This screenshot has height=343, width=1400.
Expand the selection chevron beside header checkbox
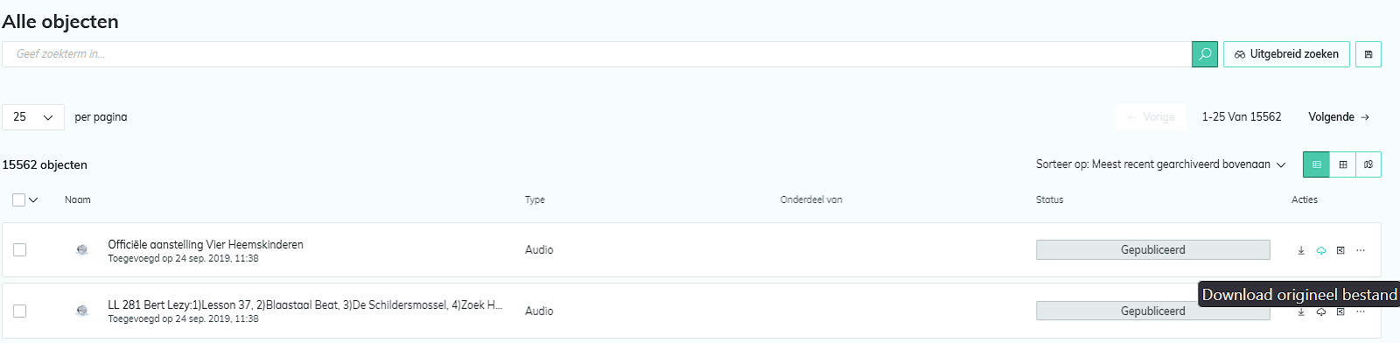(34, 199)
